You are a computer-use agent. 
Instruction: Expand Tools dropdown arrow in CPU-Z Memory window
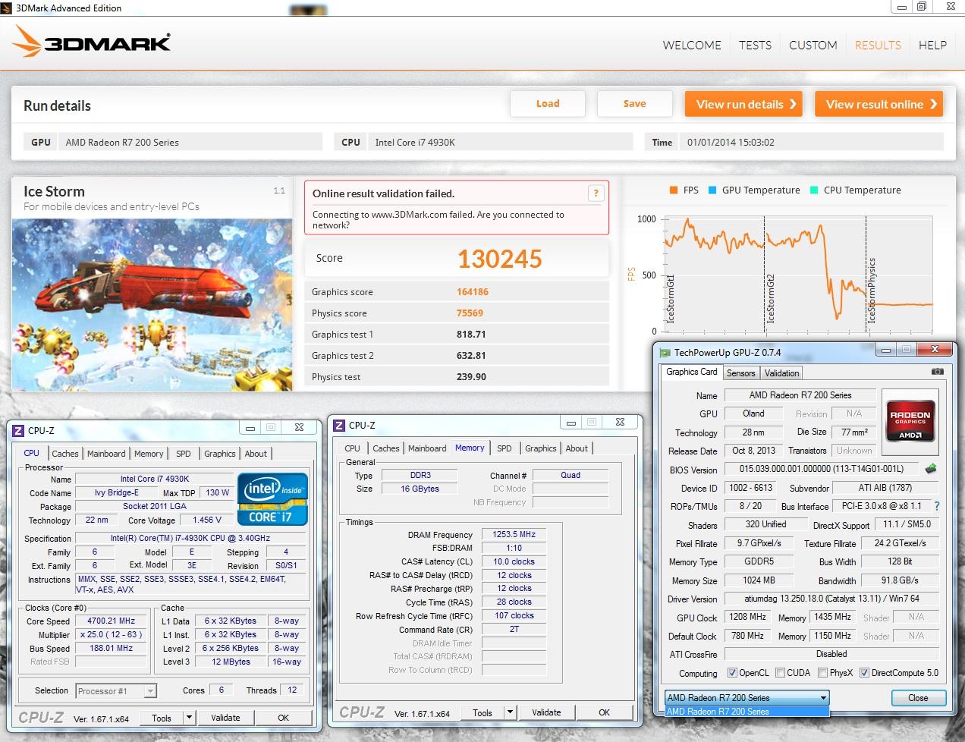click(x=510, y=712)
